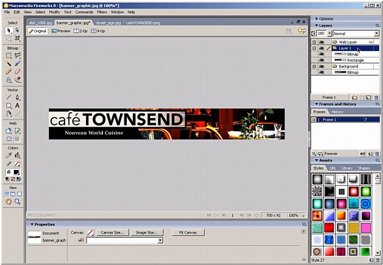Screen dimensions: 383x265
Task: Open the layer opacity slider arrow
Action: (329, 34)
